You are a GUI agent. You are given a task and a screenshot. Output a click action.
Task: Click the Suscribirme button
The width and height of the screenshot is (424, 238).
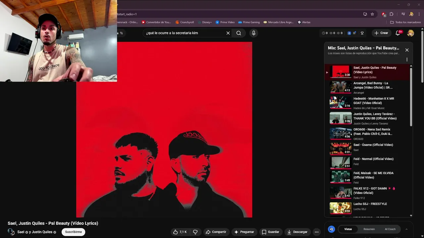click(74, 232)
